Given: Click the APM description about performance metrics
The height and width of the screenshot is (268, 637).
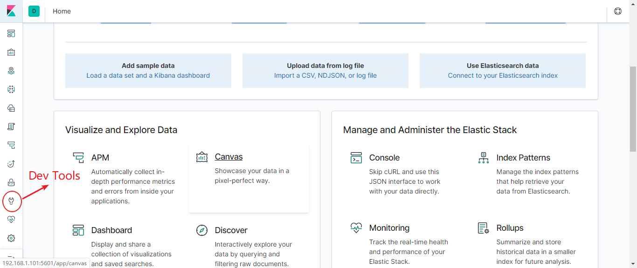Looking at the screenshot, I should coord(133,187).
